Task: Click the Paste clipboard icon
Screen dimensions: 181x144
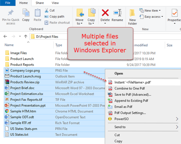Action: click(x=37, y=13)
